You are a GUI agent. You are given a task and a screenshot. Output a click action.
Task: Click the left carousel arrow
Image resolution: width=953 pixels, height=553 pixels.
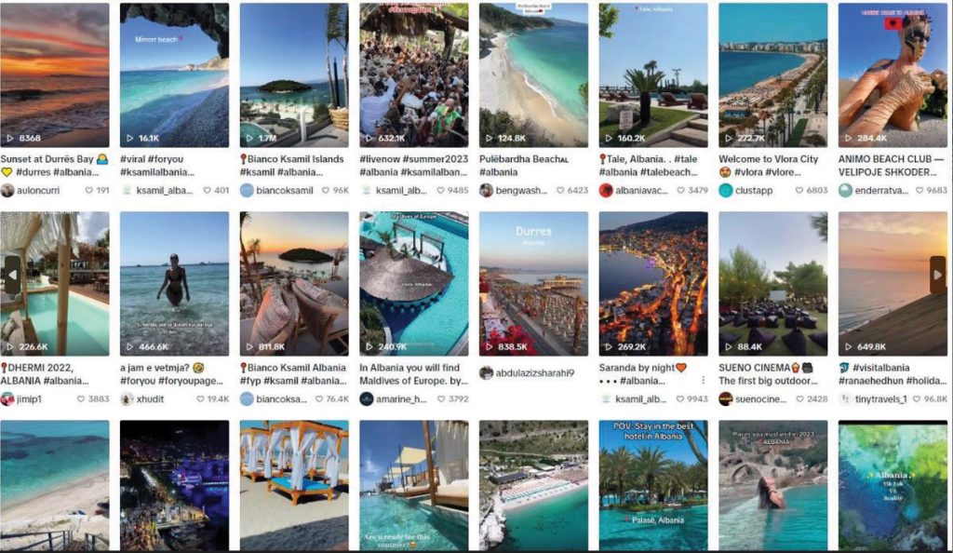[12, 276]
